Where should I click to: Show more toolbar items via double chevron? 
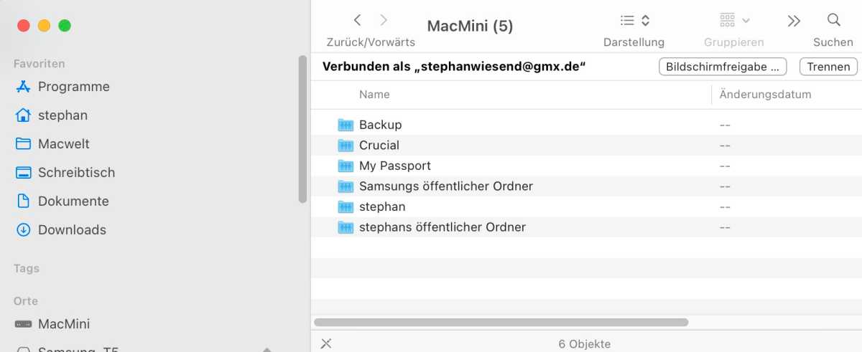coord(794,21)
